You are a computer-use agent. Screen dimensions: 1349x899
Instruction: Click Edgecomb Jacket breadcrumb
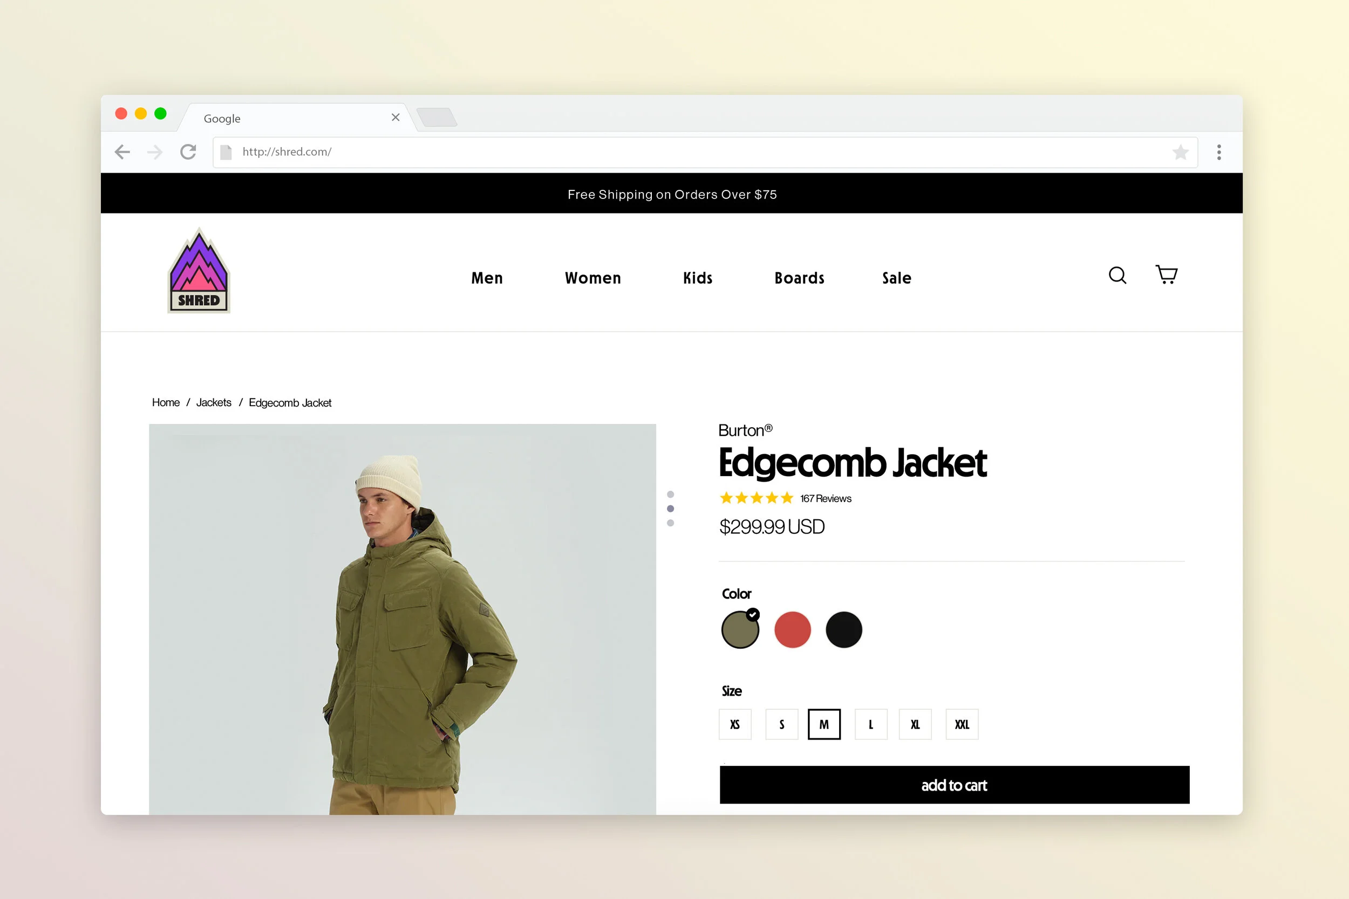pyautogui.click(x=290, y=402)
